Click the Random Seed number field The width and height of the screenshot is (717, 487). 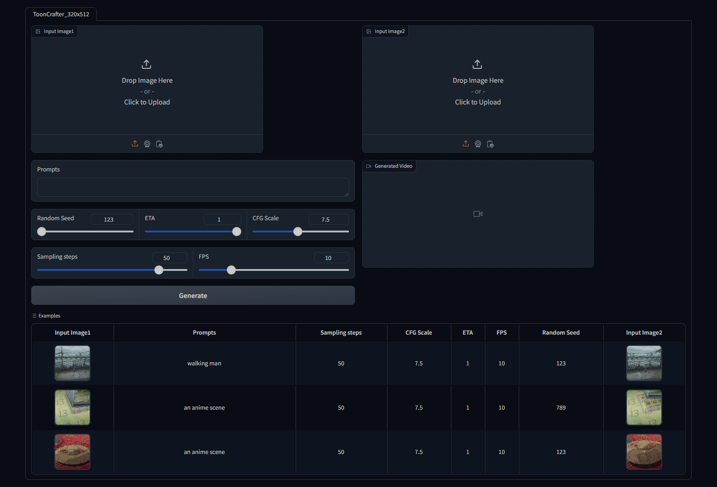112,219
